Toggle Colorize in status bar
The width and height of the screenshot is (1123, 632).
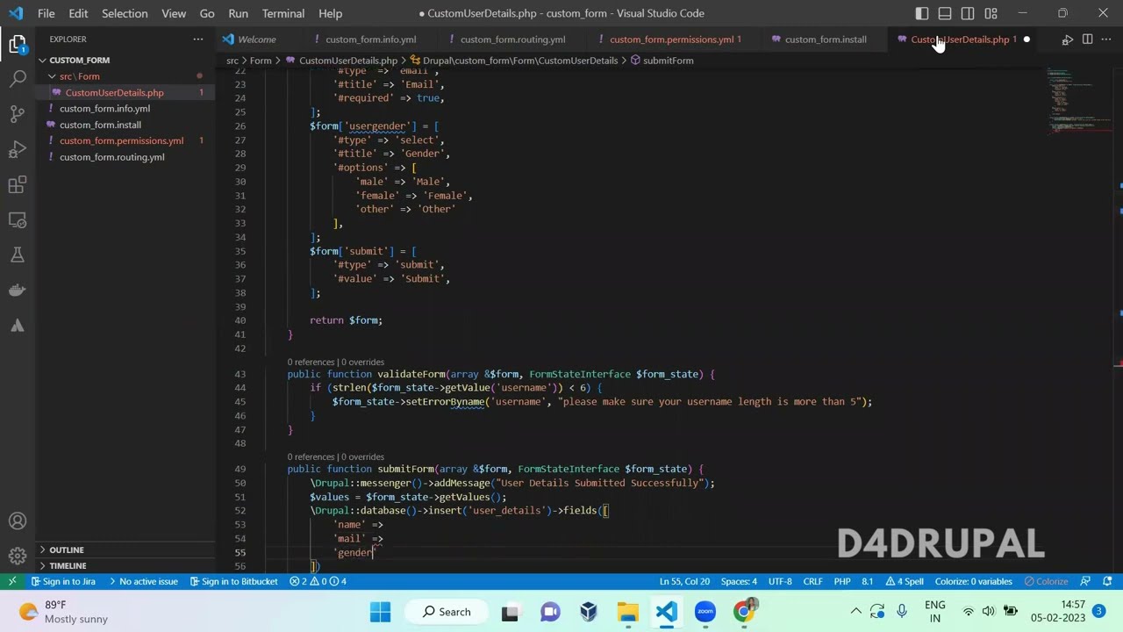(1046, 581)
